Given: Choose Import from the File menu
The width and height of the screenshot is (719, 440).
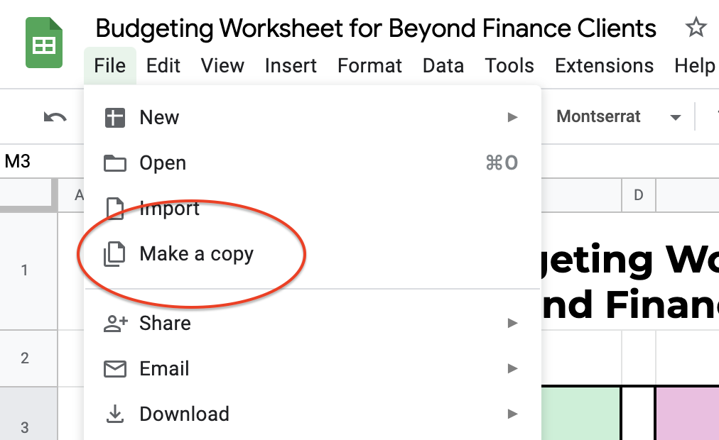Looking at the screenshot, I should click(313, 209).
